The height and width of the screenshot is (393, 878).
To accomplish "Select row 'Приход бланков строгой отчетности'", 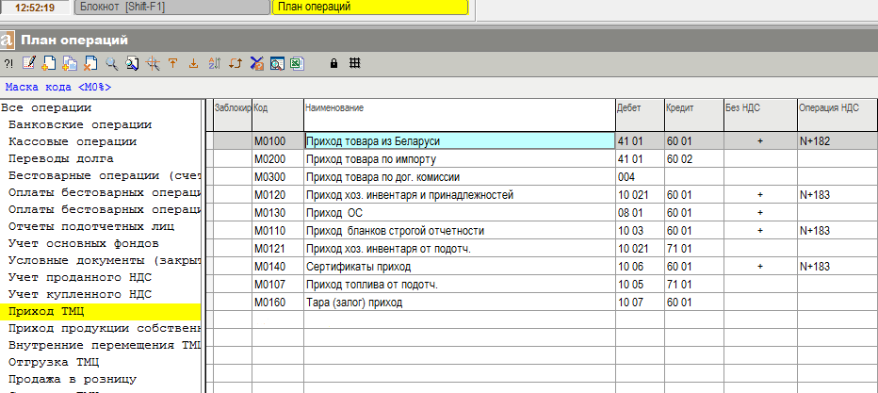I will tap(542, 231).
